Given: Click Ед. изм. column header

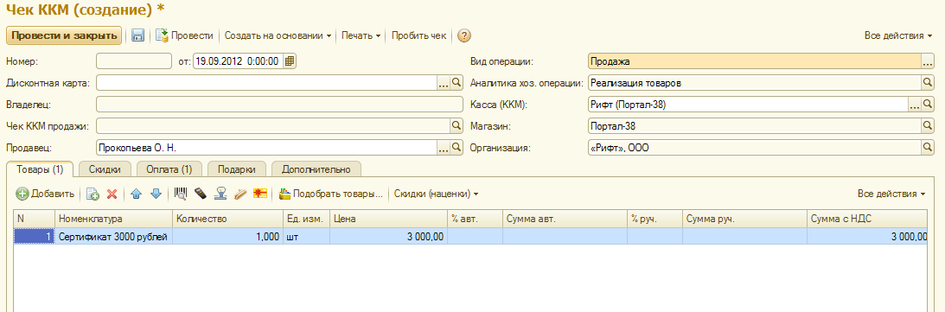Looking at the screenshot, I should point(305,220).
